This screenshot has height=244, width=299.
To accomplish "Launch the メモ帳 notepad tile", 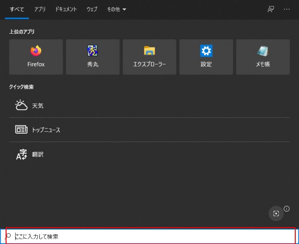I will tap(263, 57).
